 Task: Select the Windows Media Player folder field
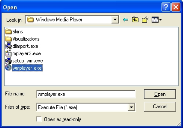[72, 20]
